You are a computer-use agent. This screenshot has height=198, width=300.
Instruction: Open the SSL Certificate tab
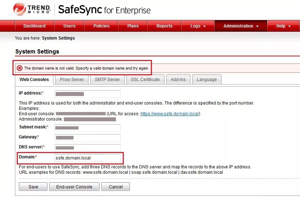145,80
